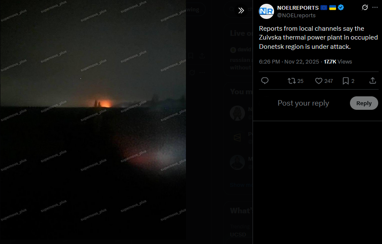Image resolution: width=382 pixels, height=244 pixels.
Task: Click the night fire glow photo
Action: 93,120
